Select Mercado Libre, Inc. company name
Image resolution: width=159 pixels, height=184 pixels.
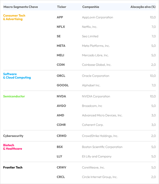(x=95, y=55)
